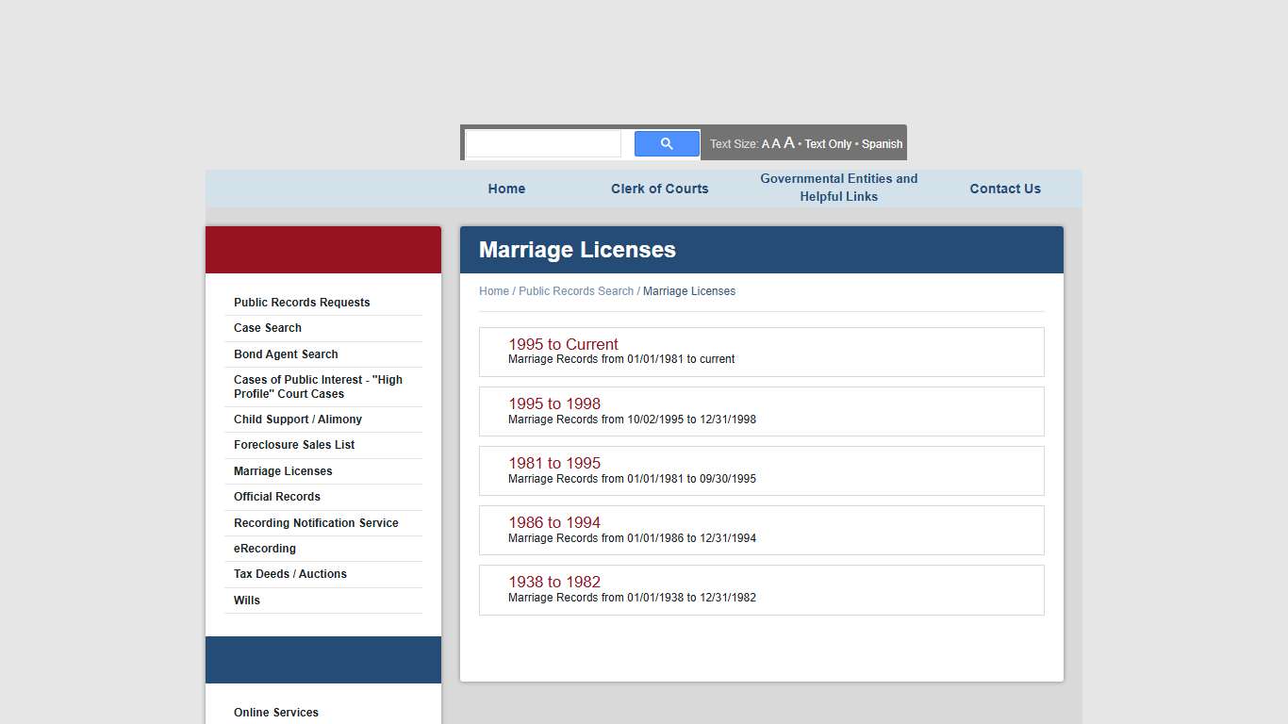This screenshot has height=724, width=1288.
Task: Open the Foreclosure Sales List
Action: point(293,444)
